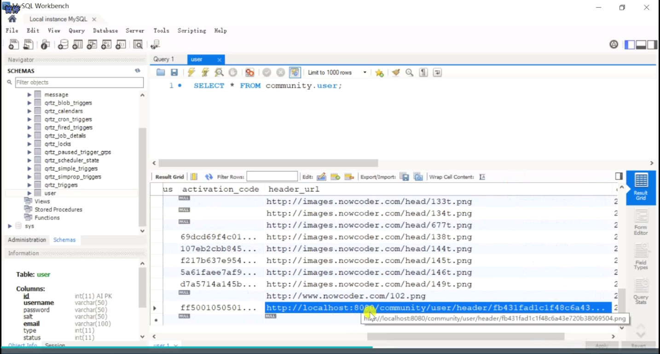Click the Filter Rows input box
This screenshot has height=354, width=660.
(272, 176)
